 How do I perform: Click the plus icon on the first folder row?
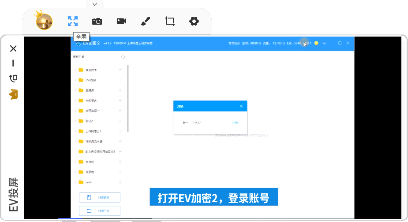click(120, 70)
